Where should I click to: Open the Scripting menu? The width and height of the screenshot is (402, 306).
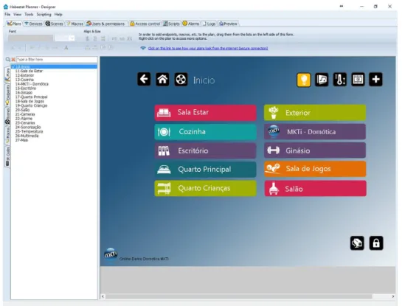[x=44, y=14]
